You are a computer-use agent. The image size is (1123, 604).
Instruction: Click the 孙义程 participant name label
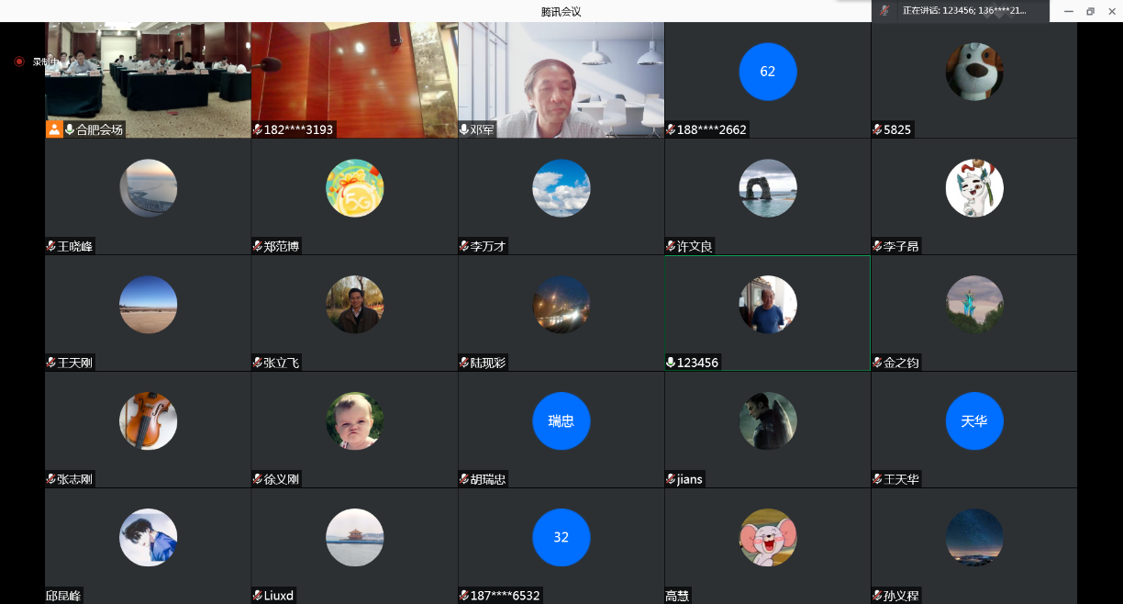click(x=900, y=596)
